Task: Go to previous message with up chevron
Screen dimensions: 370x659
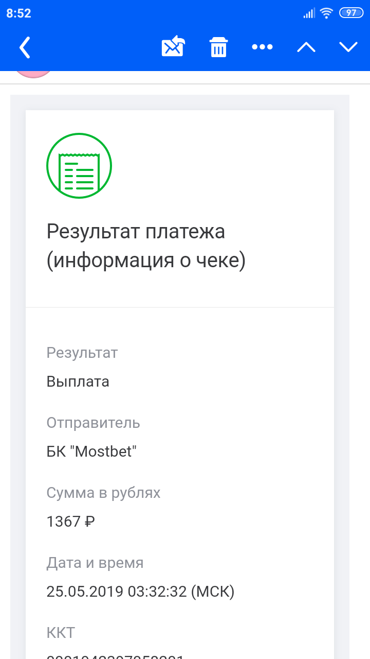Action: pyautogui.click(x=306, y=47)
